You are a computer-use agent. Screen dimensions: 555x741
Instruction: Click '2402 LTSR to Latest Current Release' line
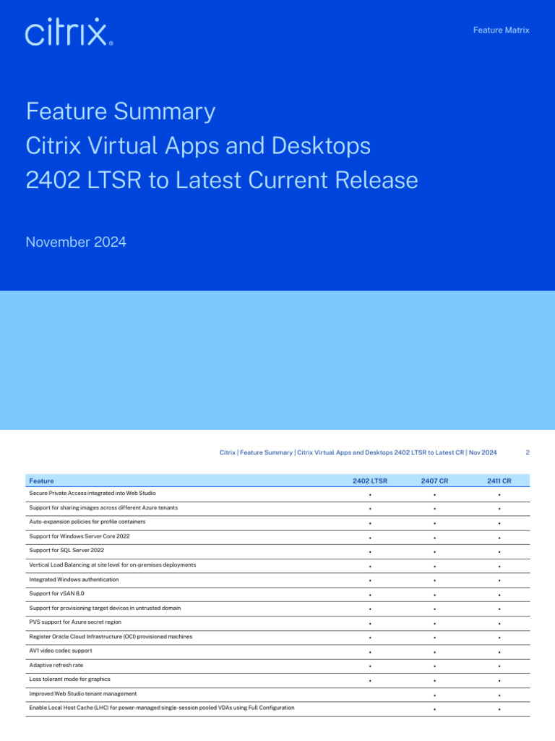pyautogui.click(x=222, y=180)
